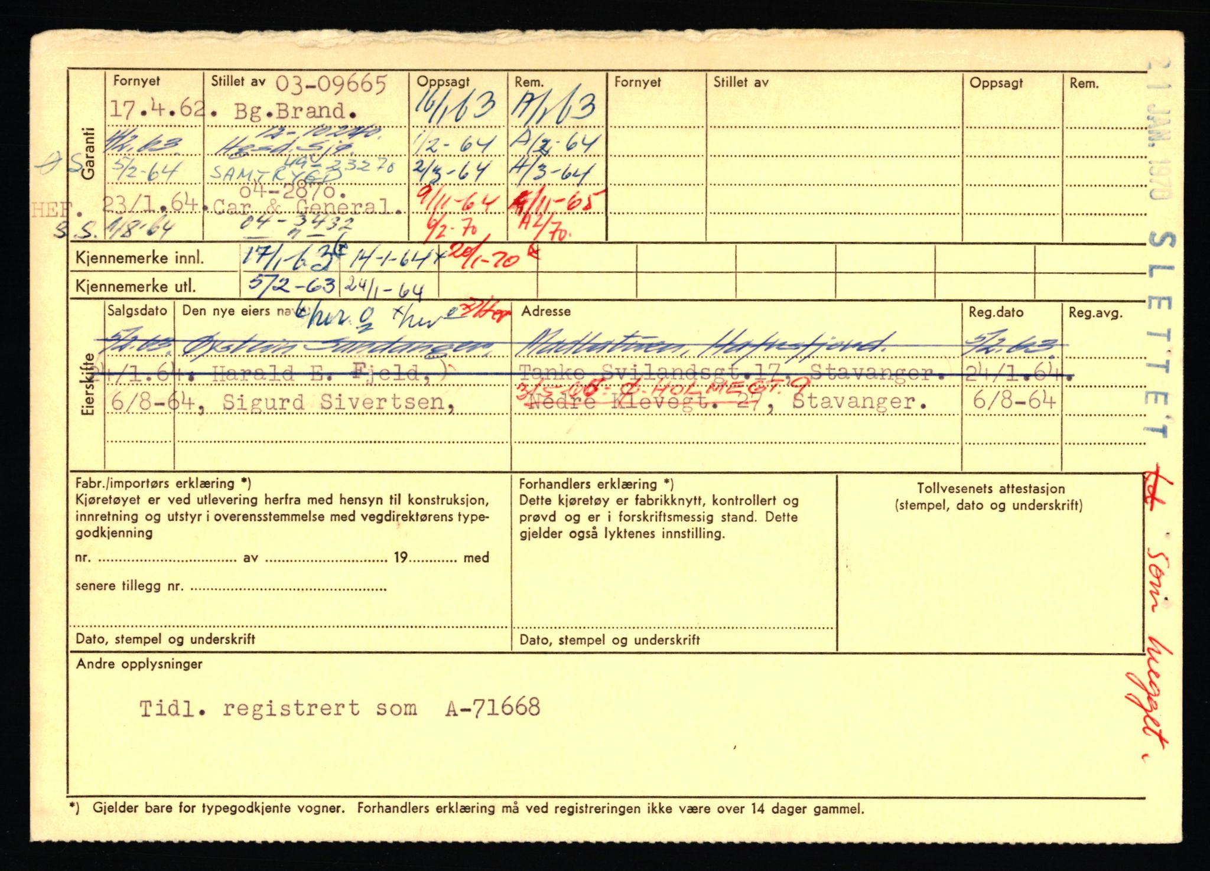Screen dimensions: 1210x871
Task: Click the Andre opplysninger label
Action: tap(139, 664)
